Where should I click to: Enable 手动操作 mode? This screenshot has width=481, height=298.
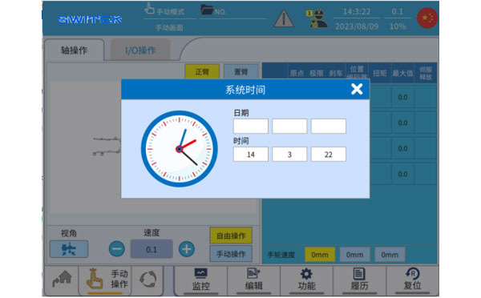(x=231, y=254)
